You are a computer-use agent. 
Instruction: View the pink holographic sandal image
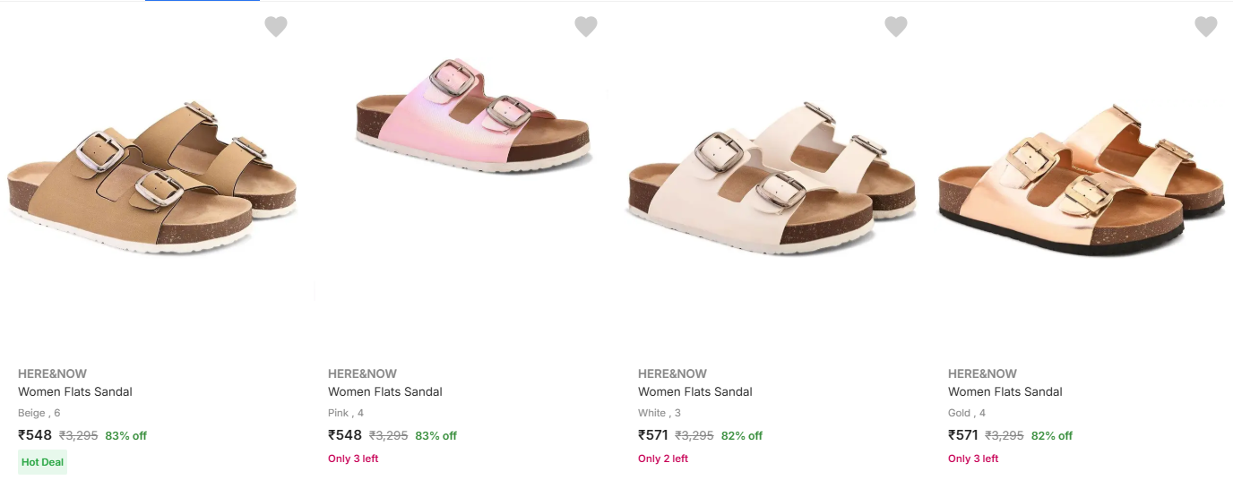pyautogui.click(x=472, y=116)
